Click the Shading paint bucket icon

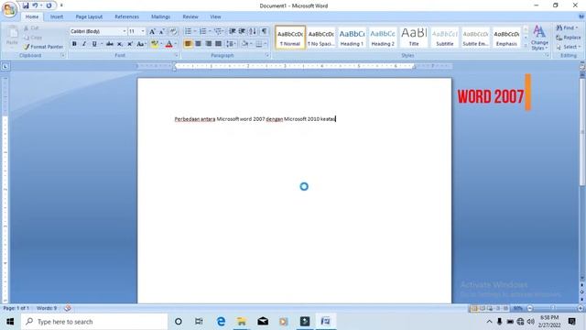tap(244, 44)
